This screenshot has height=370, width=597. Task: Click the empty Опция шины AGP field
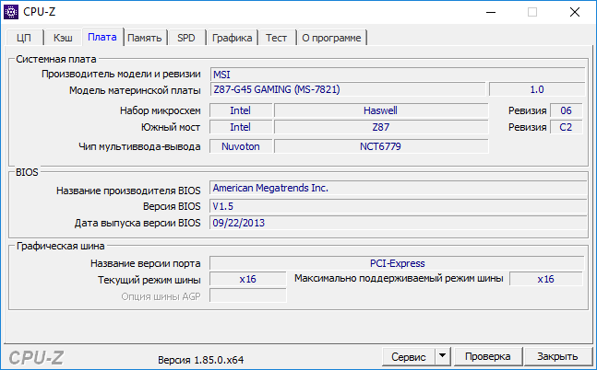pos(248,296)
